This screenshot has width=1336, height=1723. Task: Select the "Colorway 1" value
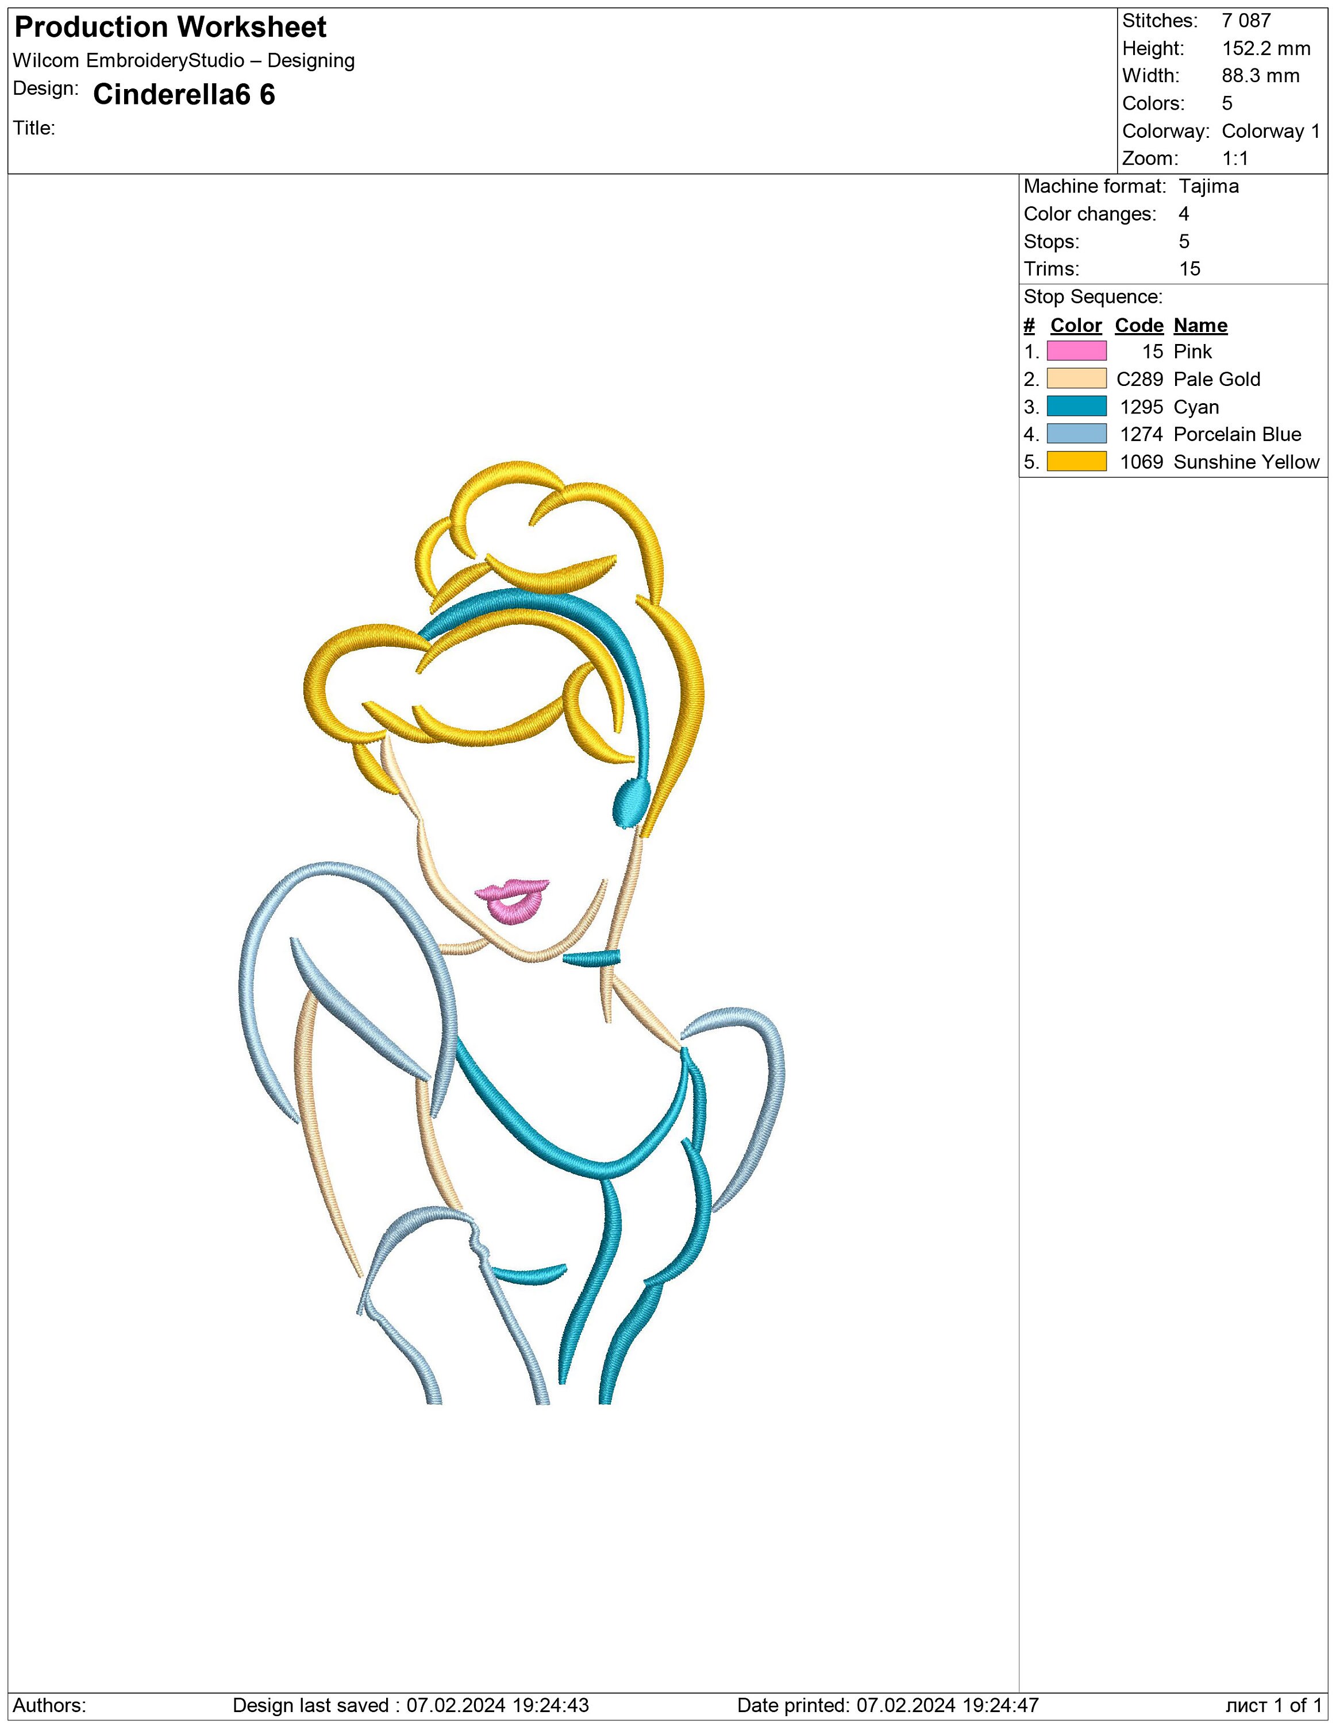click(1271, 132)
